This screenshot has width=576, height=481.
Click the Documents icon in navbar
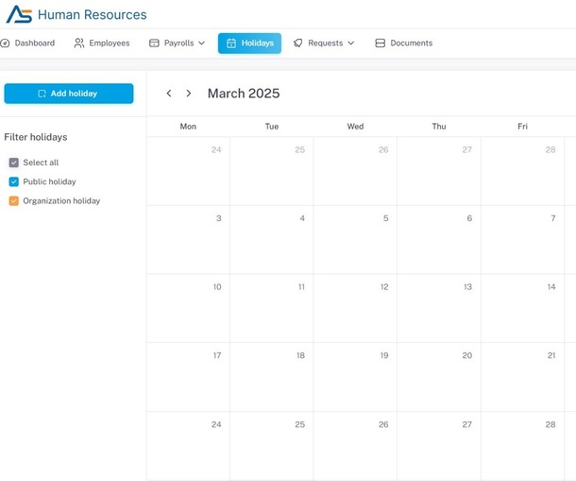380,43
